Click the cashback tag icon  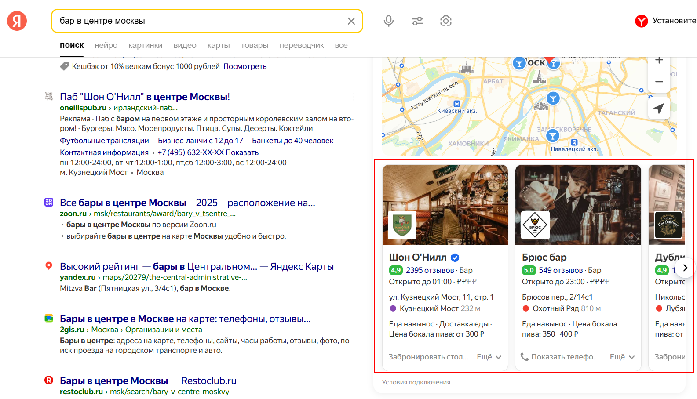(64, 66)
